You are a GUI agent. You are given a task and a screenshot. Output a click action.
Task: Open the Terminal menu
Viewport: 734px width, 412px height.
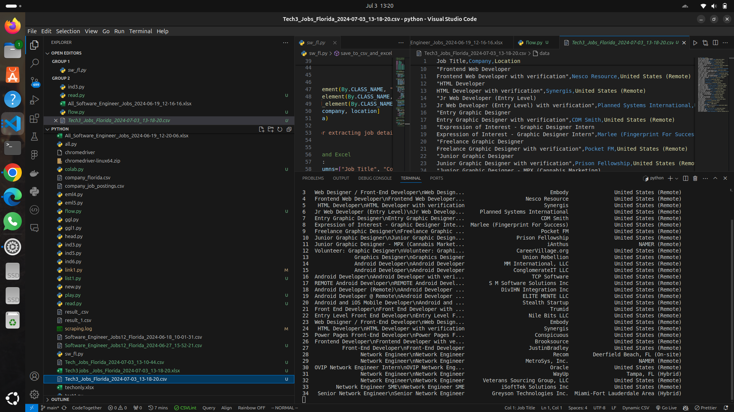pyautogui.click(x=140, y=31)
